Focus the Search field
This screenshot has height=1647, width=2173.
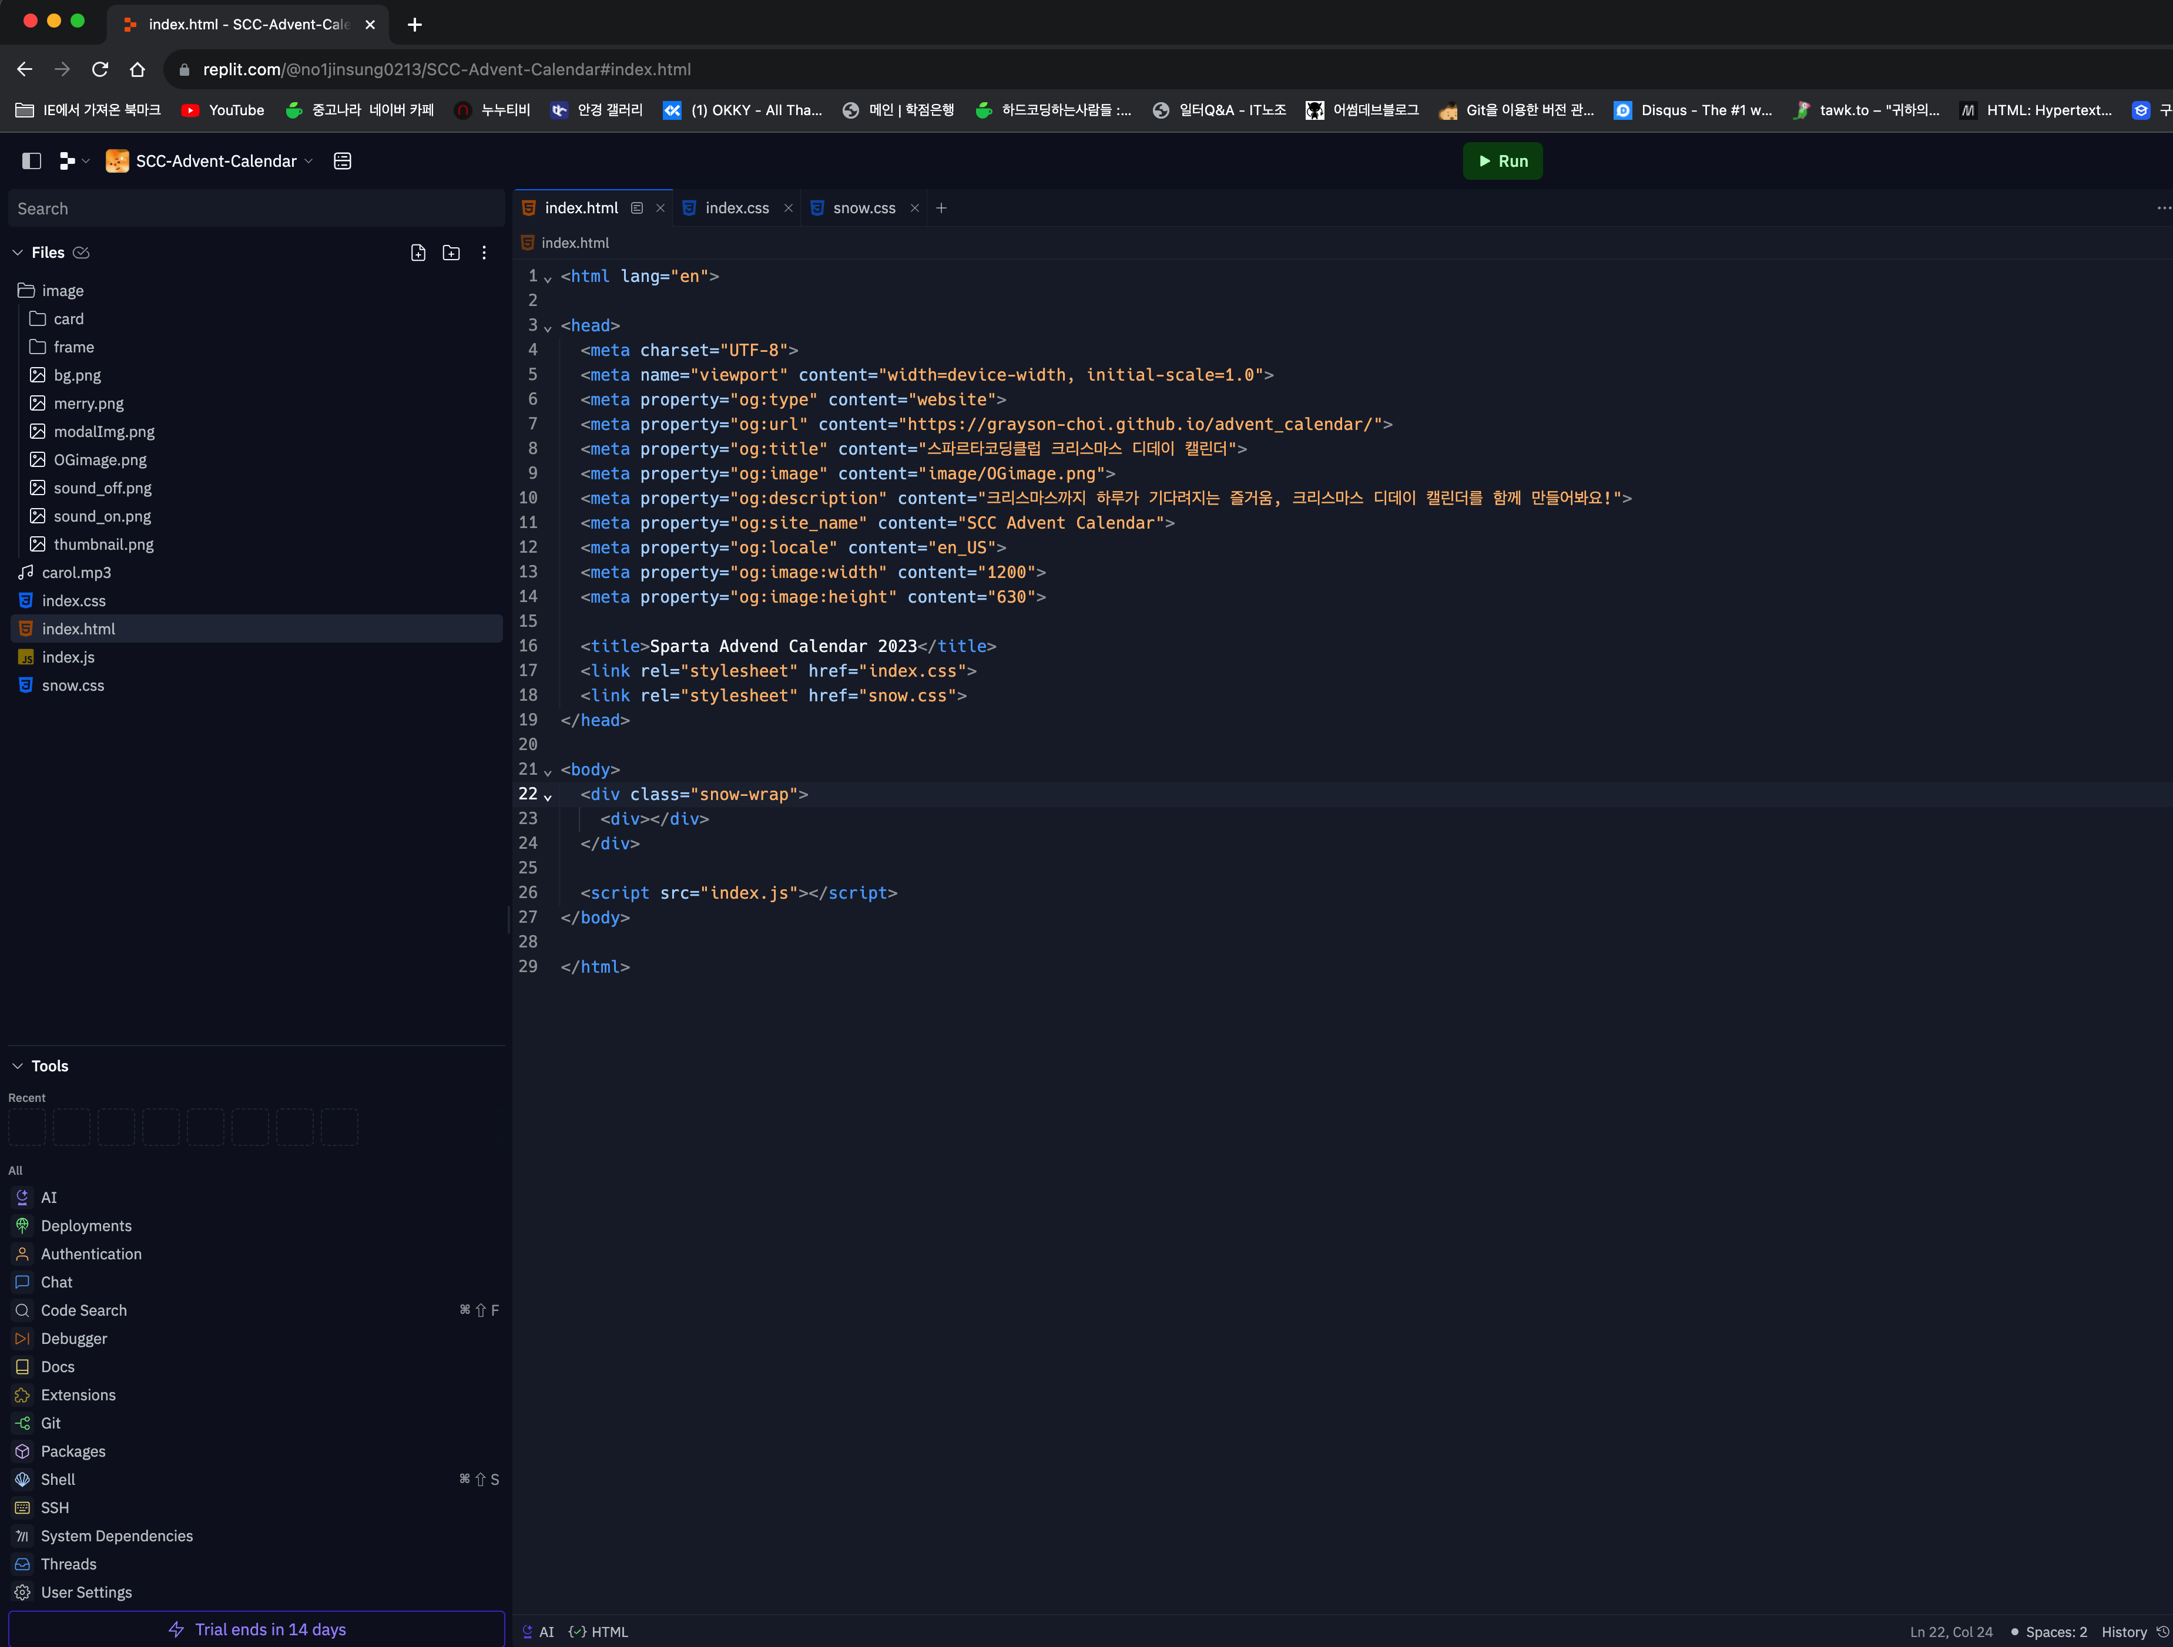tap(256, 208)
